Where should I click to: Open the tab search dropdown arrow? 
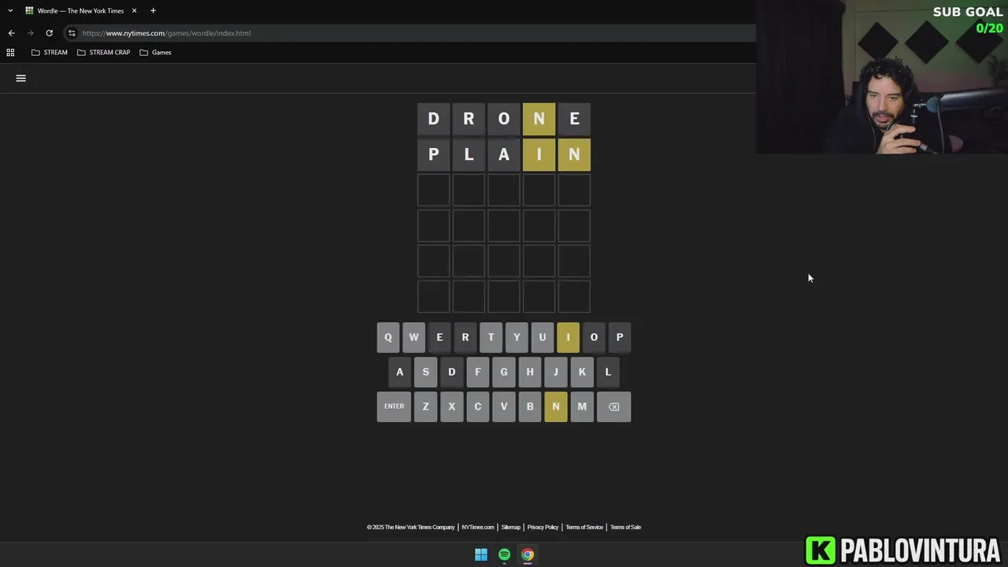coord(10,11)
